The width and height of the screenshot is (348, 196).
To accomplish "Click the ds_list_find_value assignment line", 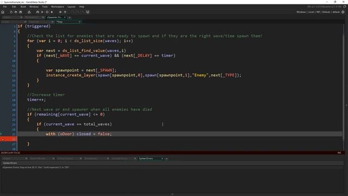I will 81,51.
